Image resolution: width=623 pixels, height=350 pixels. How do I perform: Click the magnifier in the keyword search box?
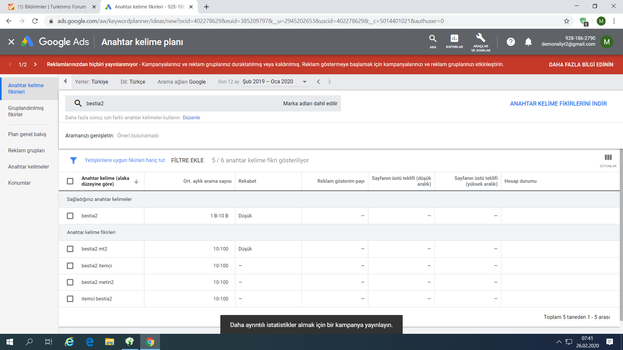(x=78, y=103)
